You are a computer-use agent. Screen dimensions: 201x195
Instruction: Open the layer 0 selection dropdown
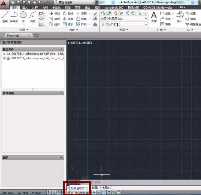[x=146, y=24]
